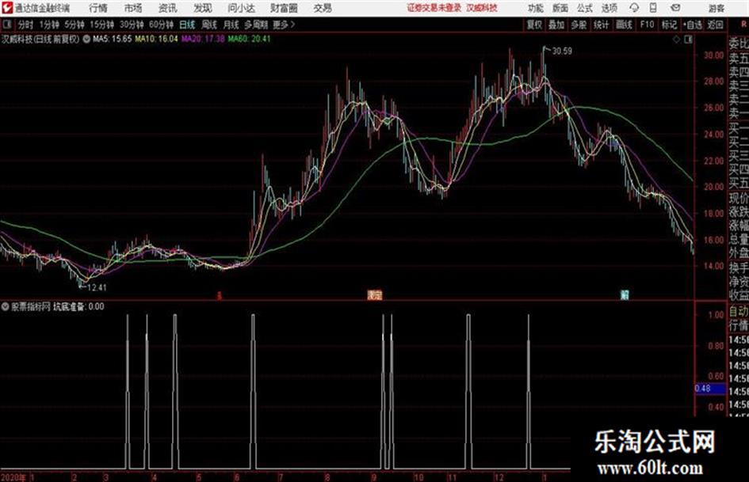Click the mobile phone icon
749x482 pixels.
653,8
